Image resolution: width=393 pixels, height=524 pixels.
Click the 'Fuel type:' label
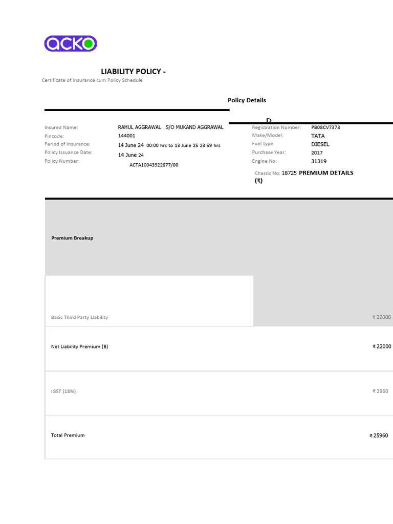click(x=264, y=144)
